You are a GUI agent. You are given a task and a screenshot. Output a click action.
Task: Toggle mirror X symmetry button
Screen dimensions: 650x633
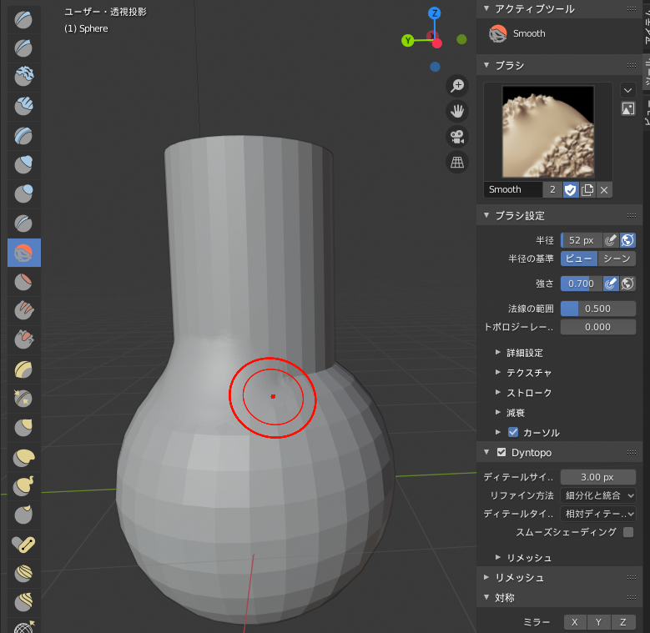point(575,622)
